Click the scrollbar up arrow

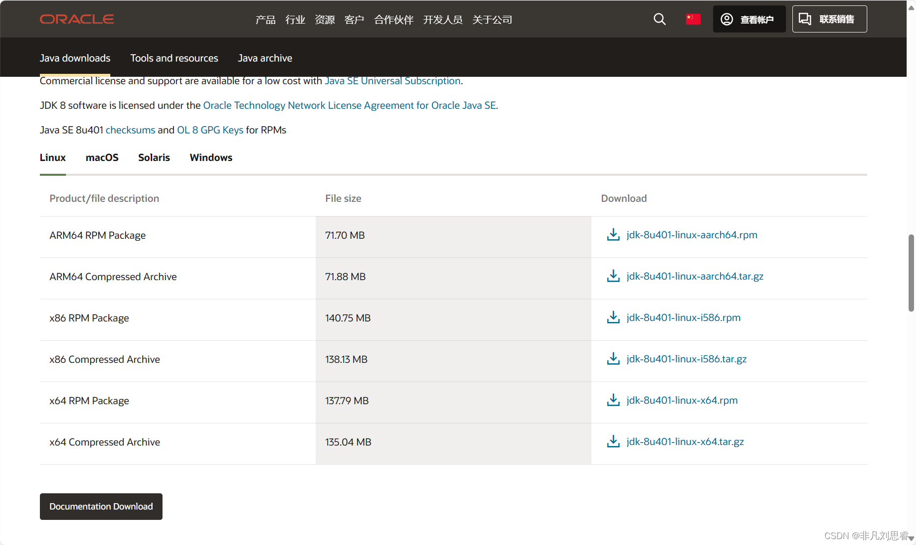pyautogui.click(x=911, y=7)
